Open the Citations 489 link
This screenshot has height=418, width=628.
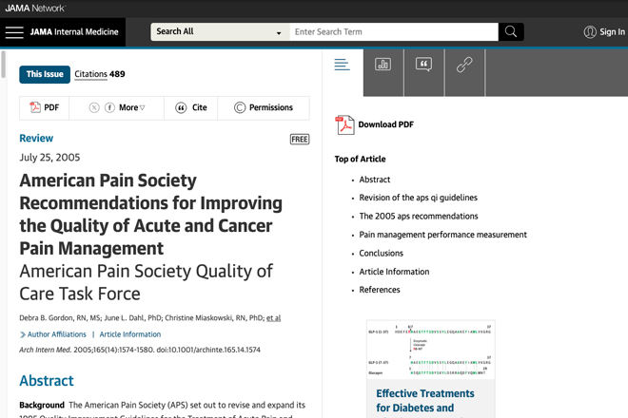click(x=99, y=74)
